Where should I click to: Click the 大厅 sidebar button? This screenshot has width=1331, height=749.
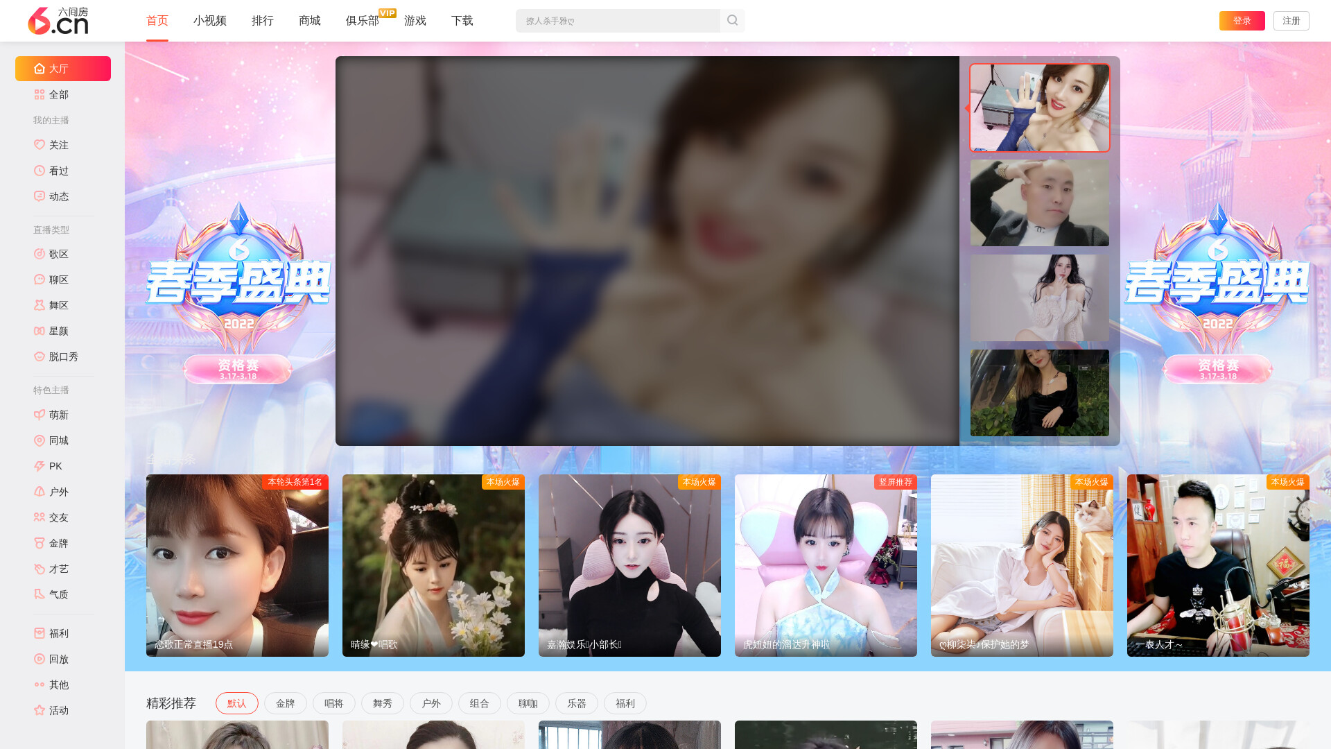[63, 69]
